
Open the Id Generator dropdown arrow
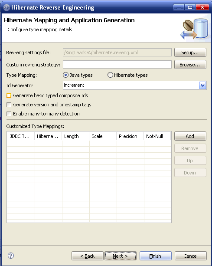click(202, 85)
